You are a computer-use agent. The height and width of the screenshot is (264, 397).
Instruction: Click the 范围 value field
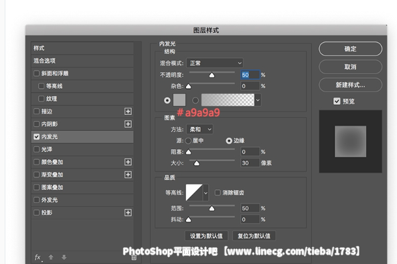click(250, 208)
